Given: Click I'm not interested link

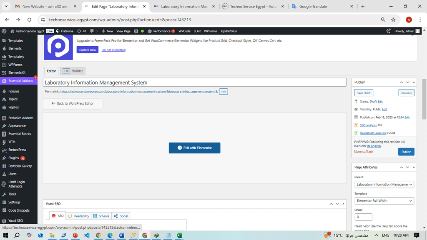Looking at the screenshot, I should [x=113, y=50].
